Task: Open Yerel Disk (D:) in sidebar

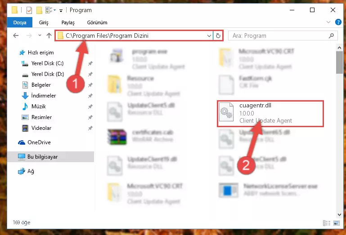Action: 48,74
